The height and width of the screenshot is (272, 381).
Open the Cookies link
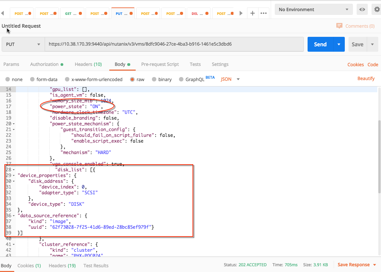pyautogui.click(x=356, y=65)
